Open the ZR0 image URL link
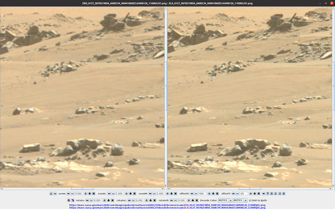The image size is (335, 209). [x=167, y=205]
